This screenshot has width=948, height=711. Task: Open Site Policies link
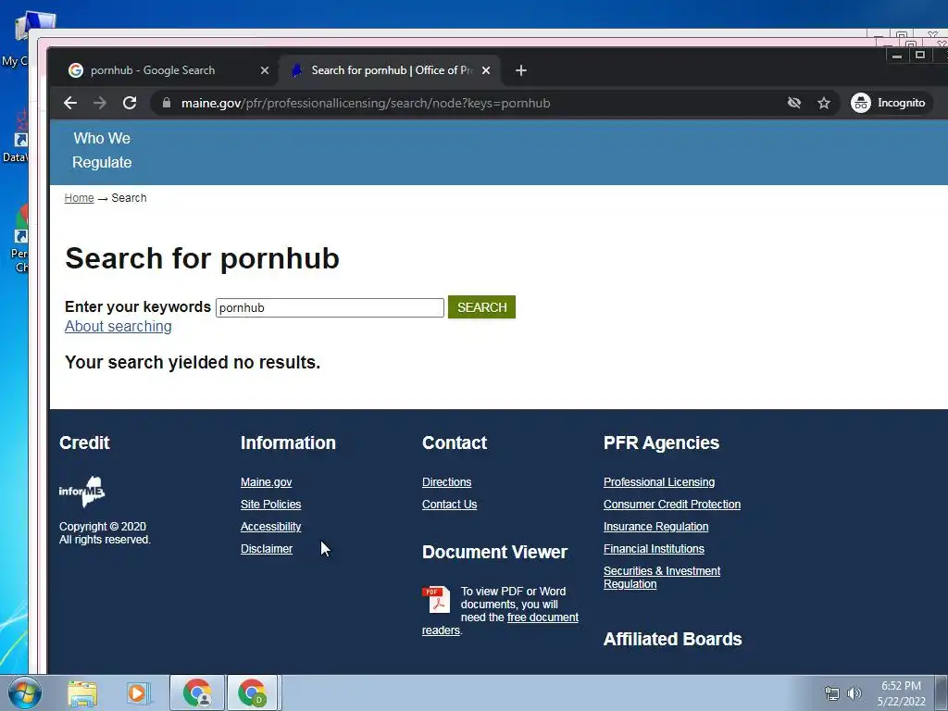[x=270, y=505]
